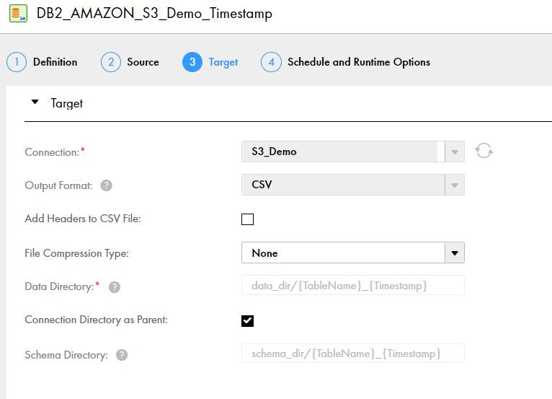
Task: Open the Source step label
Action: pos(143,62)
